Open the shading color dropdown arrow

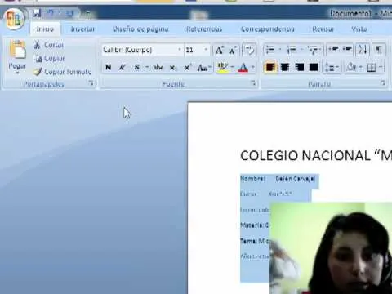coord(361,67)
